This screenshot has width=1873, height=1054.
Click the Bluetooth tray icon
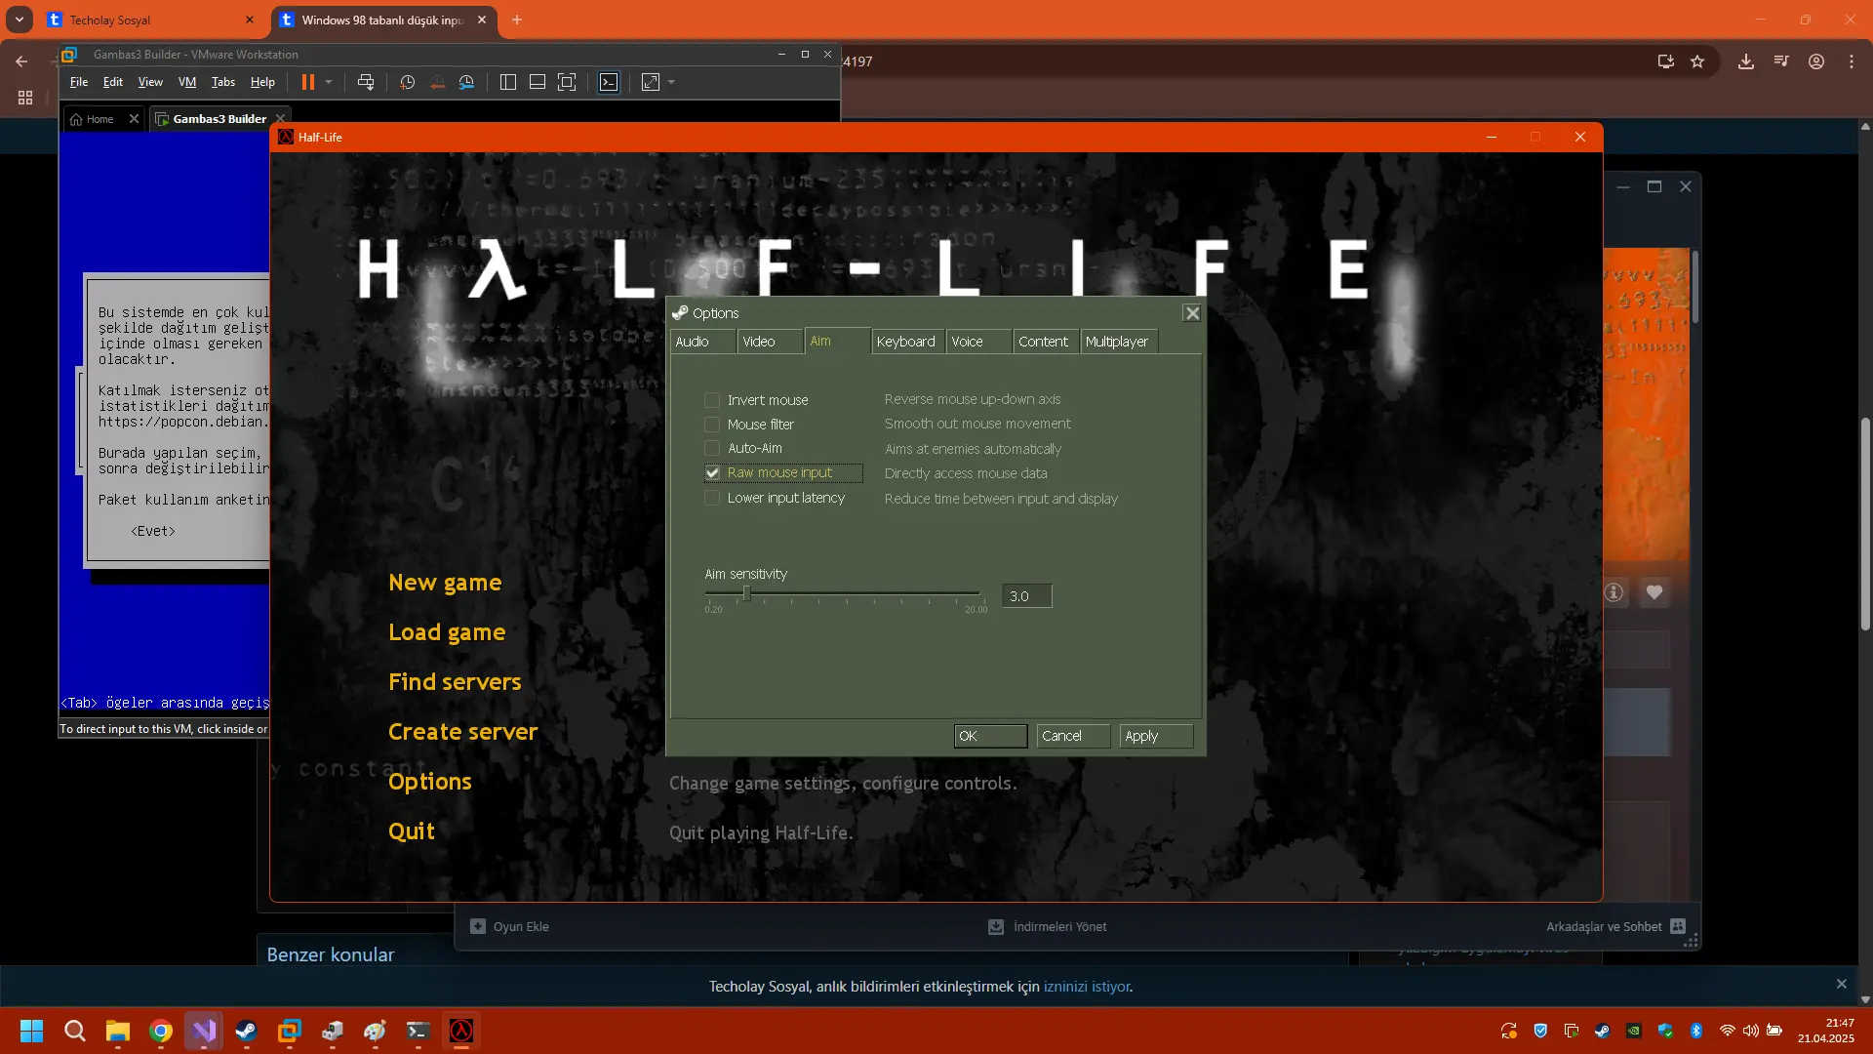click(1696, 1031)
